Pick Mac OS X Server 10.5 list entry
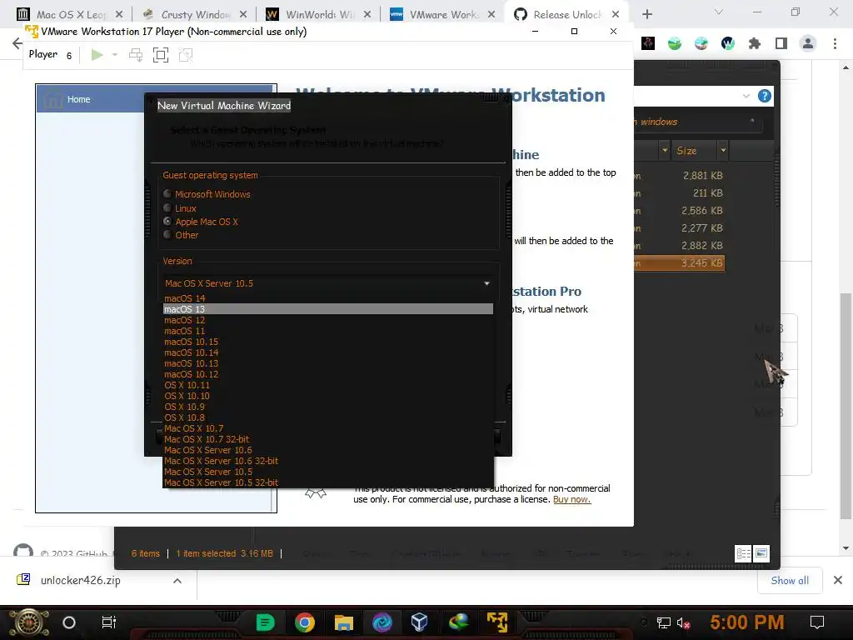This screenshot has width=853, height=640. coord(328,472)
